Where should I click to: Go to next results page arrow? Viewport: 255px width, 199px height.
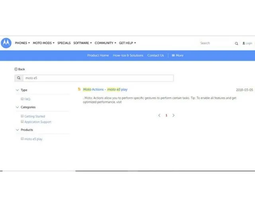click(x=173, y=115)
